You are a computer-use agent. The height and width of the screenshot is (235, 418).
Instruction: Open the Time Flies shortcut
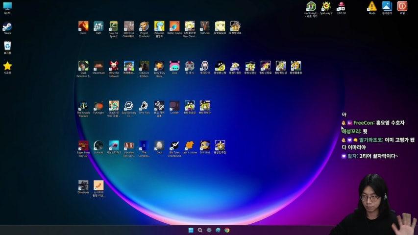pos(144,107)
